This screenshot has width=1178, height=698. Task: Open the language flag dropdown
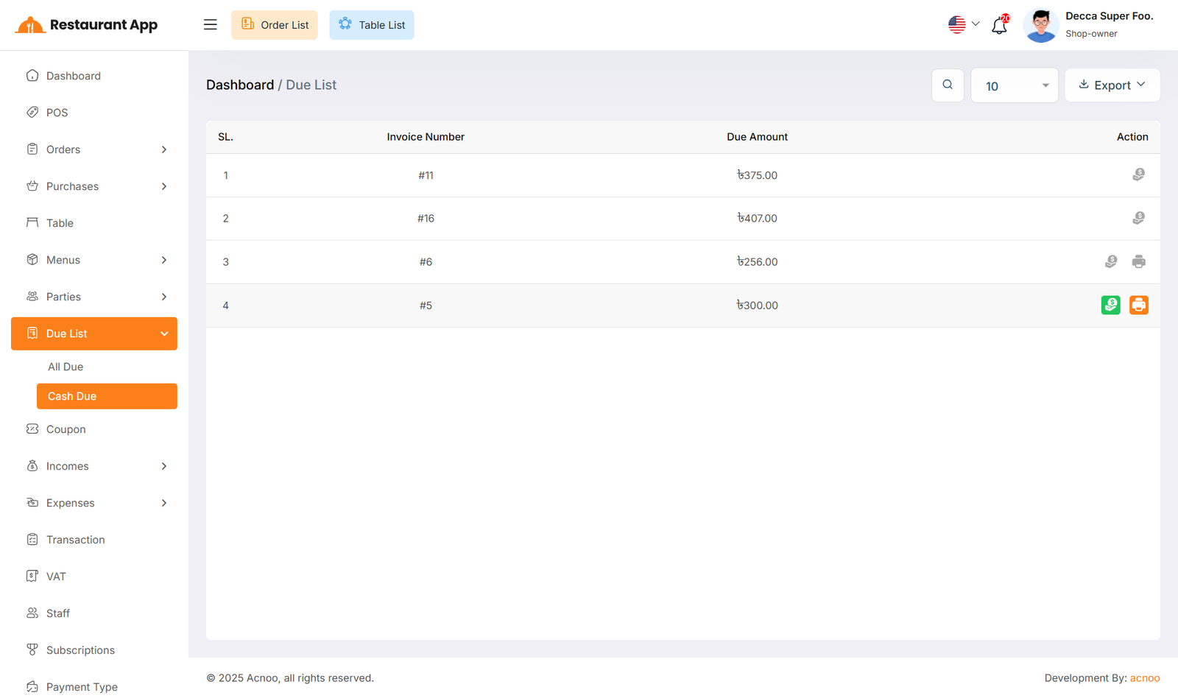point(963,24)
